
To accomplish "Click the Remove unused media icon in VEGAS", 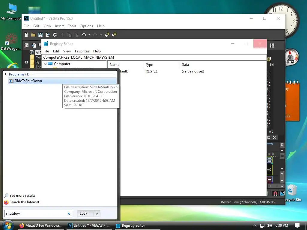I will pyautogui.click(x=26, y=46).
